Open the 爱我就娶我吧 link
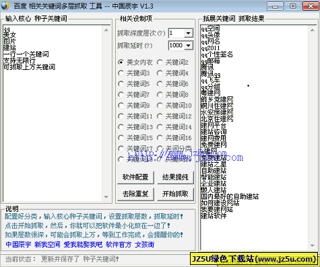The width and height of the screenshot is (320, 267). click(x=83, y=244)
